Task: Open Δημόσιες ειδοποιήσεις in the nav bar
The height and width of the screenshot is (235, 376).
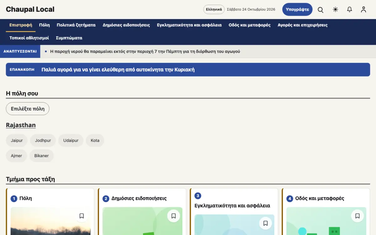Action: [x=126, y=25]
